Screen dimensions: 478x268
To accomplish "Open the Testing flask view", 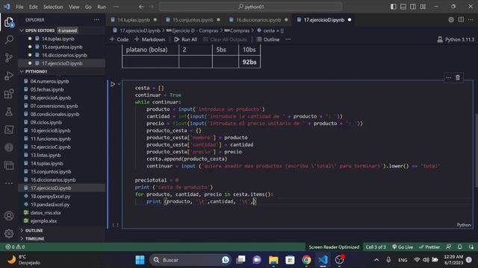I will (9, 112).
